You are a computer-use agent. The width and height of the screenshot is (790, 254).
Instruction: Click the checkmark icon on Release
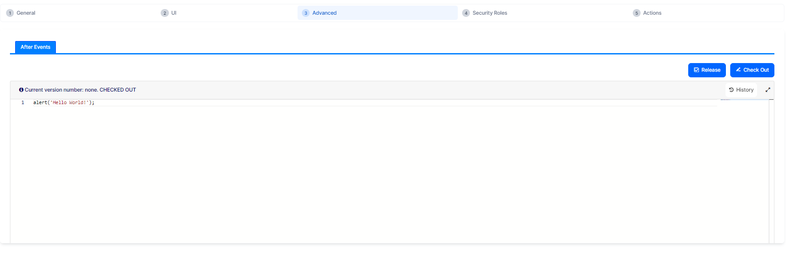coord(696,70)
